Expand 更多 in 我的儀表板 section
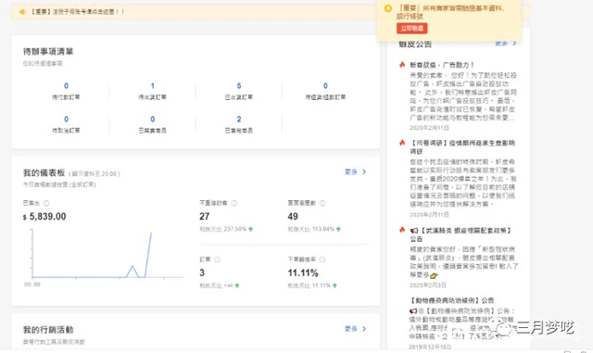The width and height of the screenshot is (593, 353). [x=355, y=171]
